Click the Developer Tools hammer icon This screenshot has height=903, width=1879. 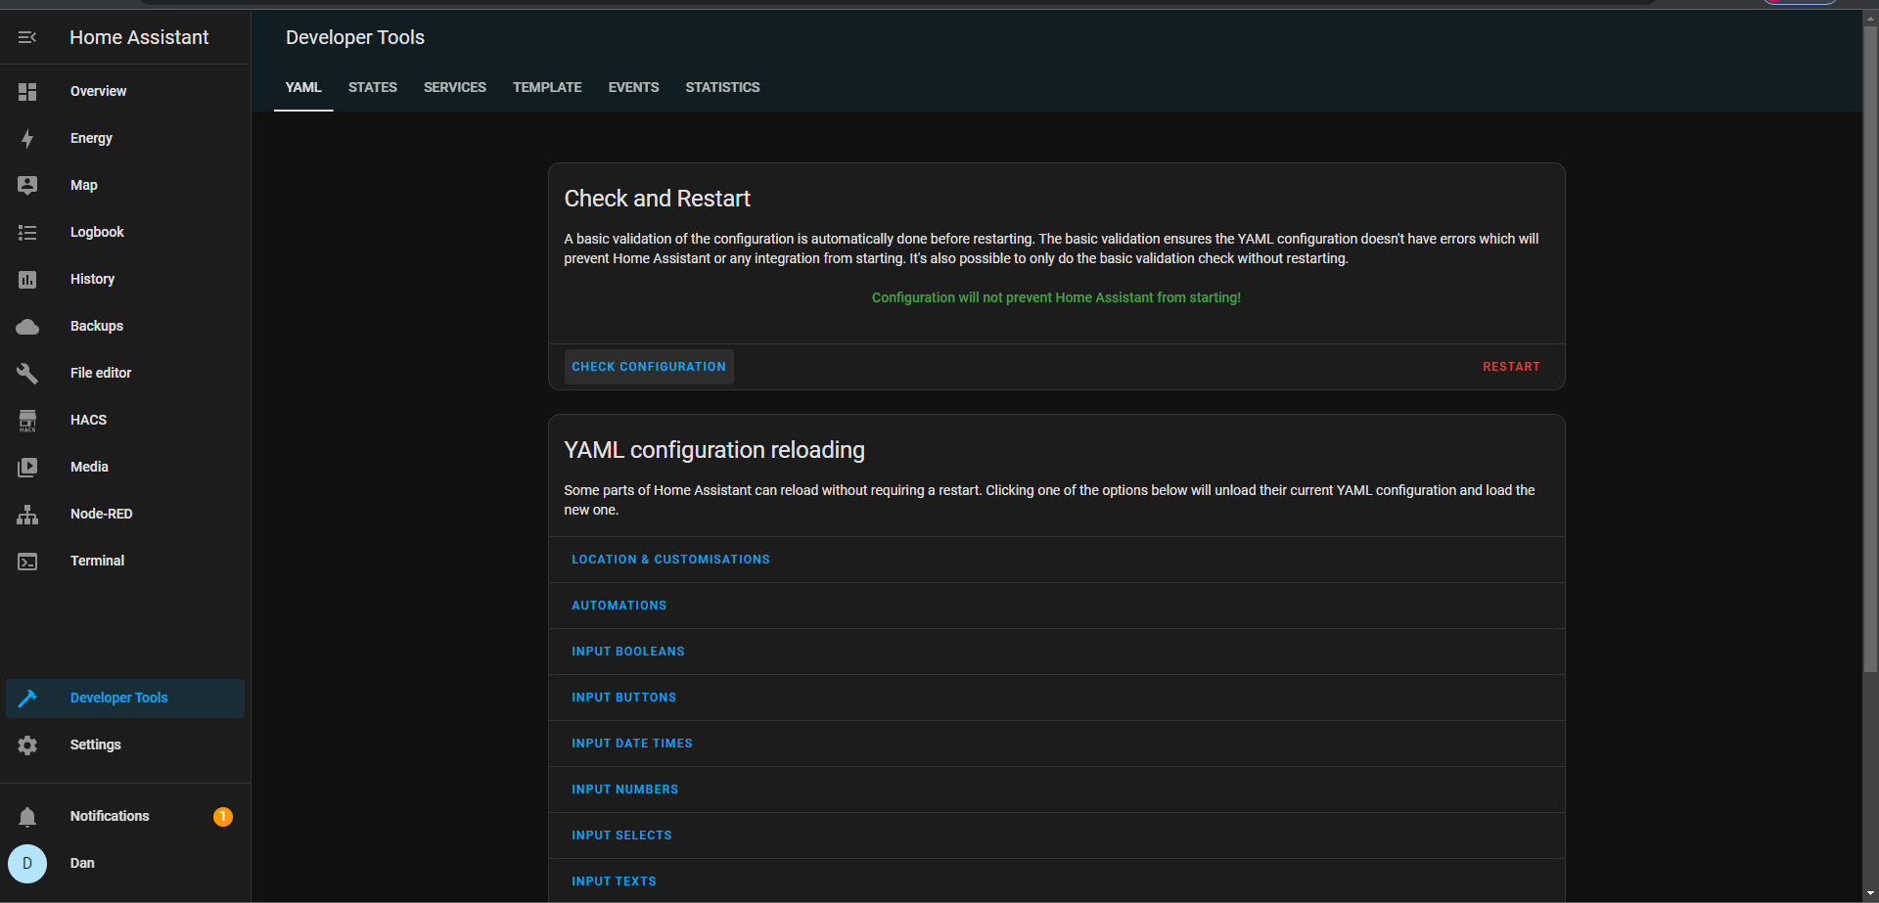(27, 698)
